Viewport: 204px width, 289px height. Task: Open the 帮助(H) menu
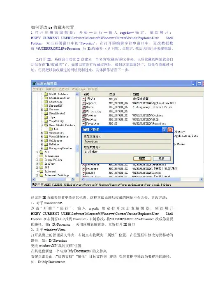tap(93, 89)
